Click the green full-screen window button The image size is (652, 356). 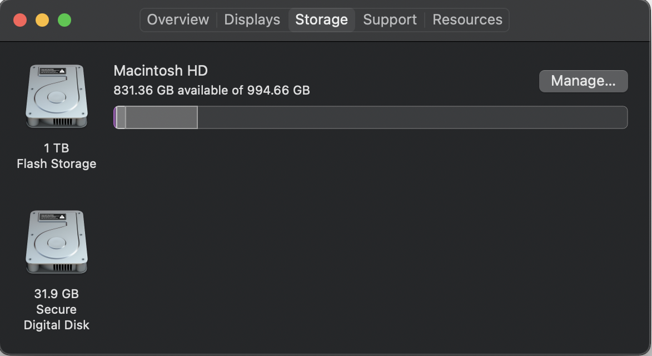64,21
